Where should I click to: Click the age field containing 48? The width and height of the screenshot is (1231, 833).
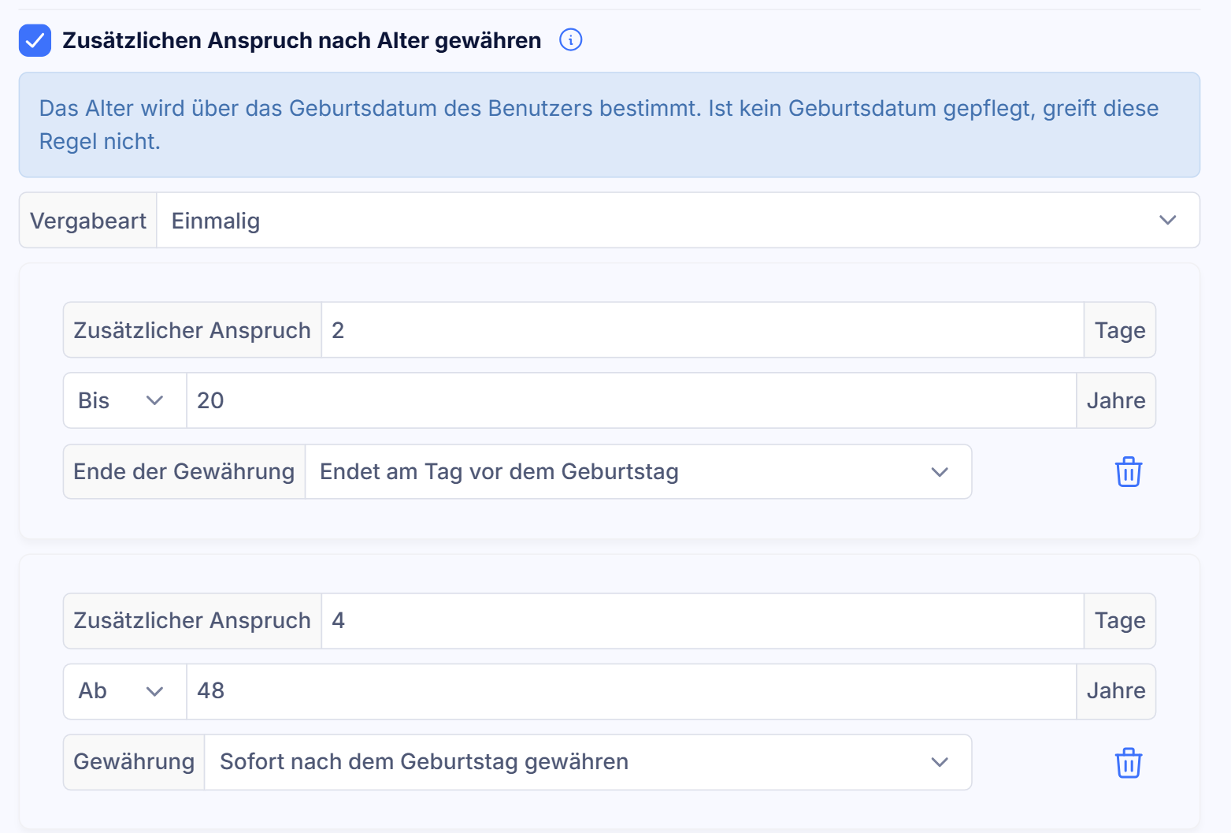point(631,691)
